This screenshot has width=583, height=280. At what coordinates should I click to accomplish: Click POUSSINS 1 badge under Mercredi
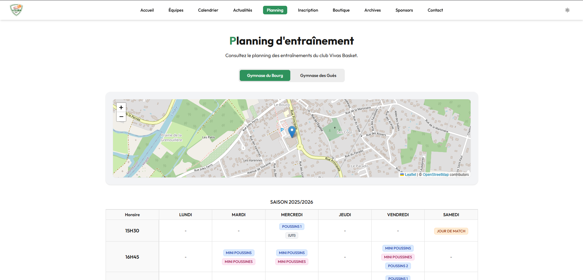[292, 227]
